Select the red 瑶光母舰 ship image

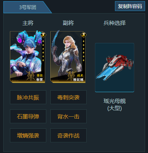coord(115,68)
